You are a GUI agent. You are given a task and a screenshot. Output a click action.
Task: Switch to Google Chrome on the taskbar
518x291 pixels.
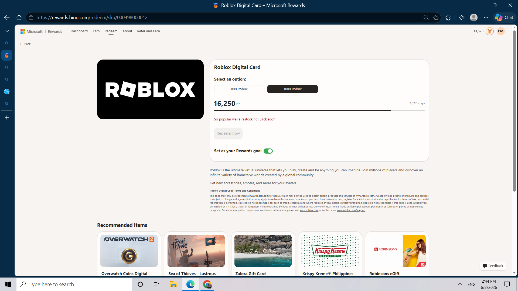coord(207,284)
